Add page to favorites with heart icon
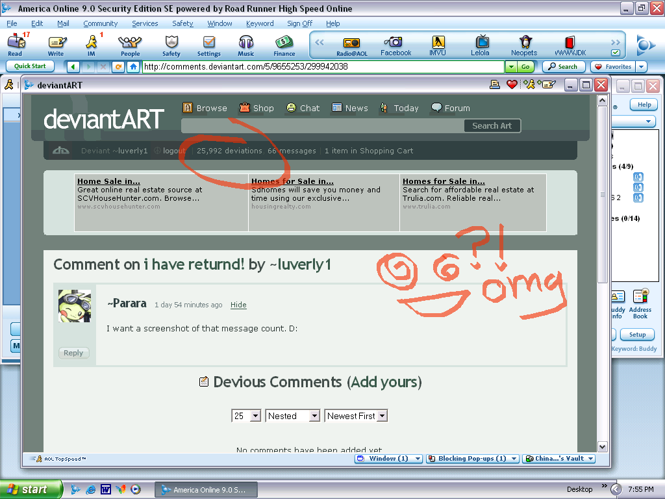Screen dimensions: 665x499 [x=512, y=85]
